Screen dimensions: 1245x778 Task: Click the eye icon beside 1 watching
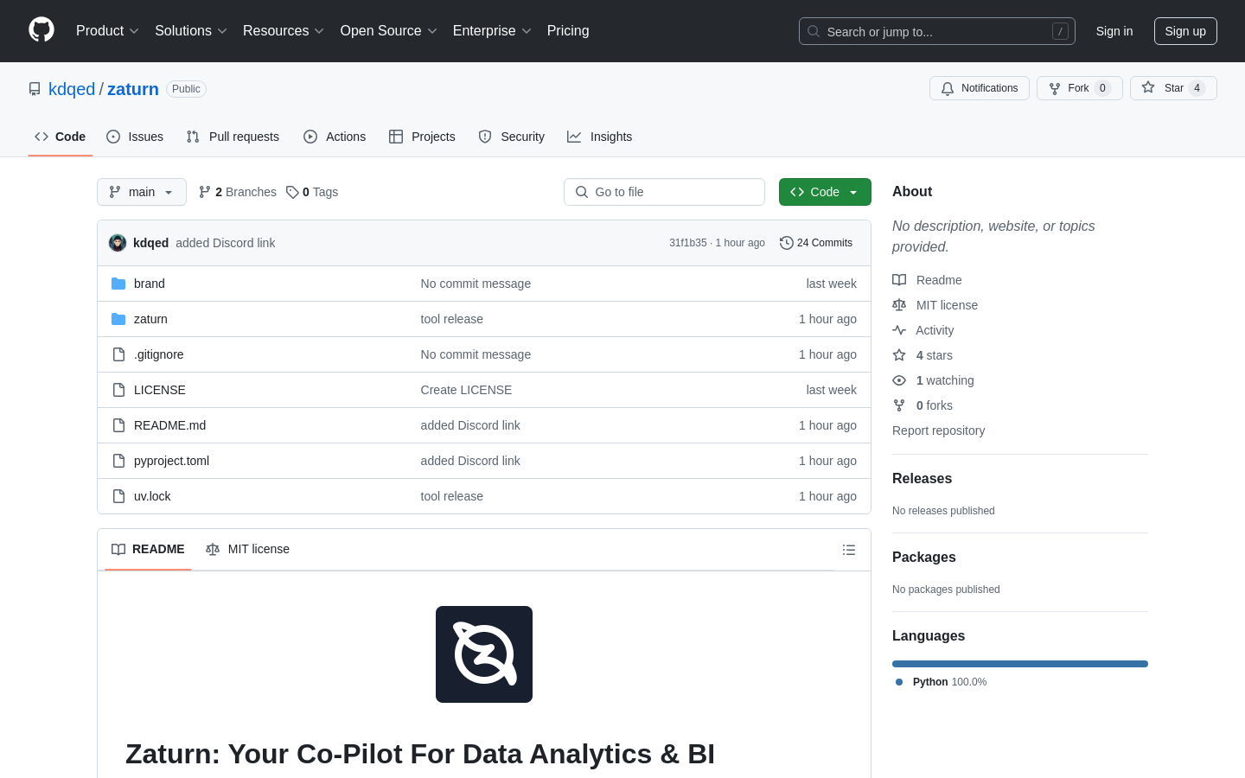point(899,380)
